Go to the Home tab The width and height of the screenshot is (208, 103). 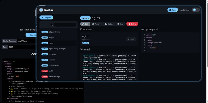(173, 10)
